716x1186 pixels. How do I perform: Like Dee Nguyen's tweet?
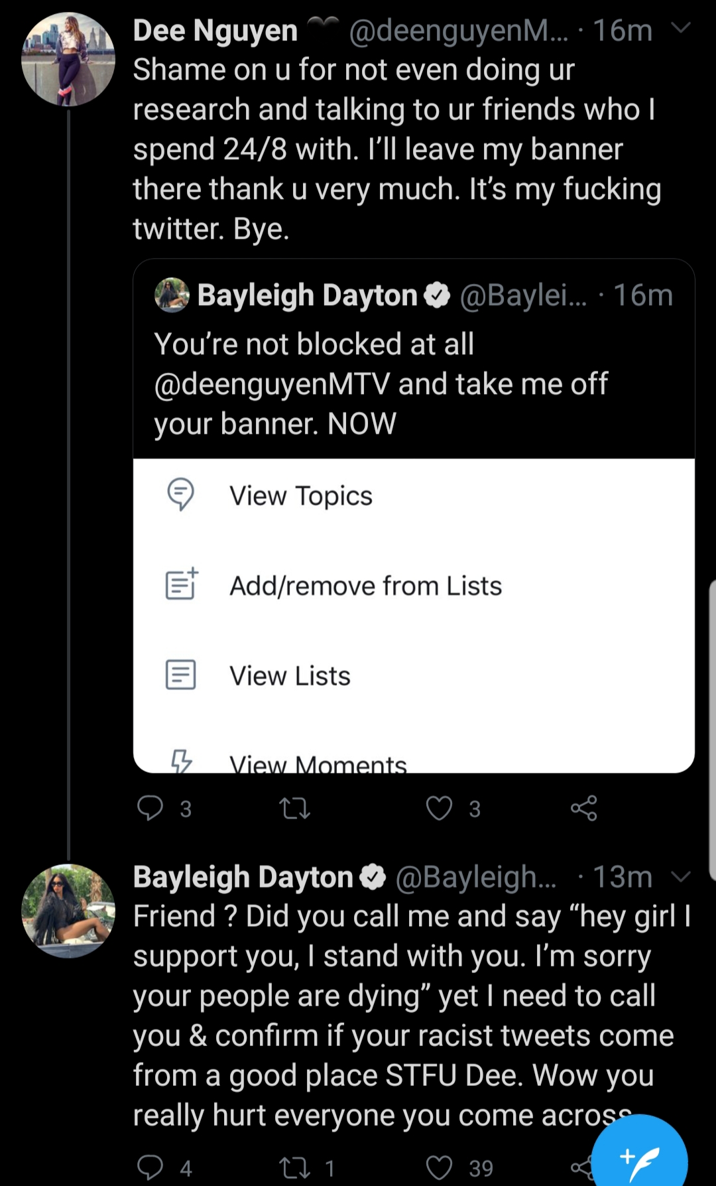click(439, 808)
